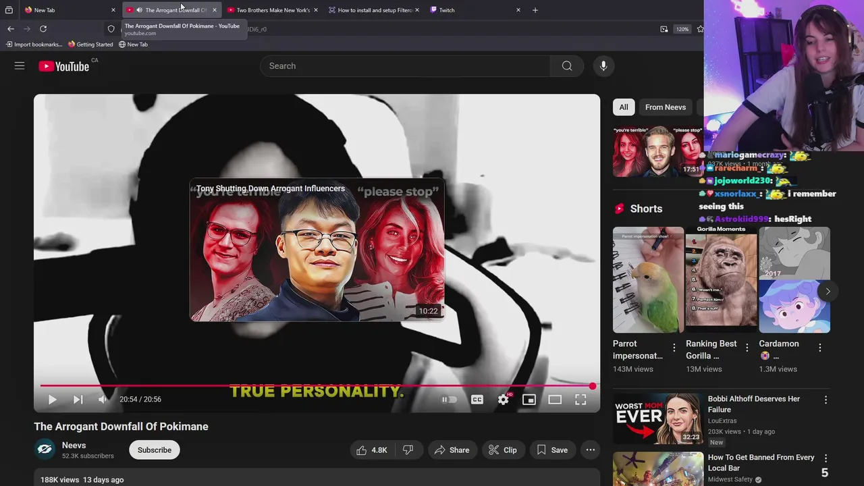Click the Shorts section heading
The height and width of the screenshot is (486, 864).
(646, 209)
